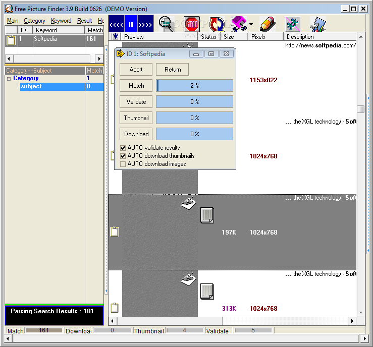The image size is (373, 347).
Task: Click the blue down arrow column header
Action: click(116, 36)
